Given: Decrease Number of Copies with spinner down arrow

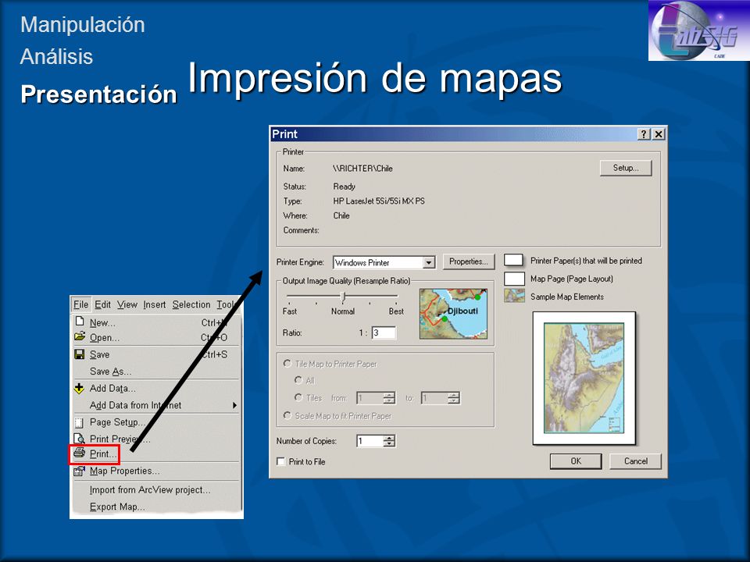Looking at the screenshot, I should (x=390, y=444).
